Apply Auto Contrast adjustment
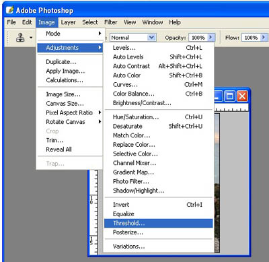Screen dimensions: 269x262 click(159, 66)
